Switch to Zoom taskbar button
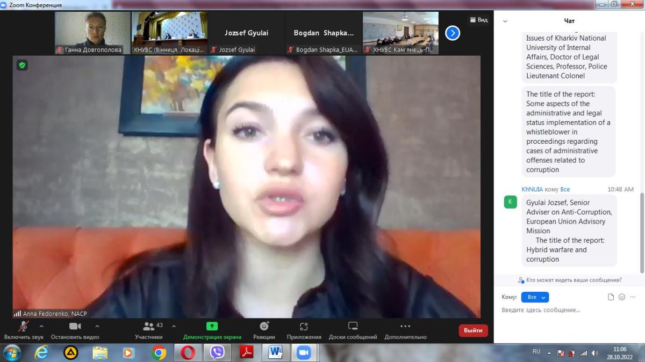 [304, 352]
